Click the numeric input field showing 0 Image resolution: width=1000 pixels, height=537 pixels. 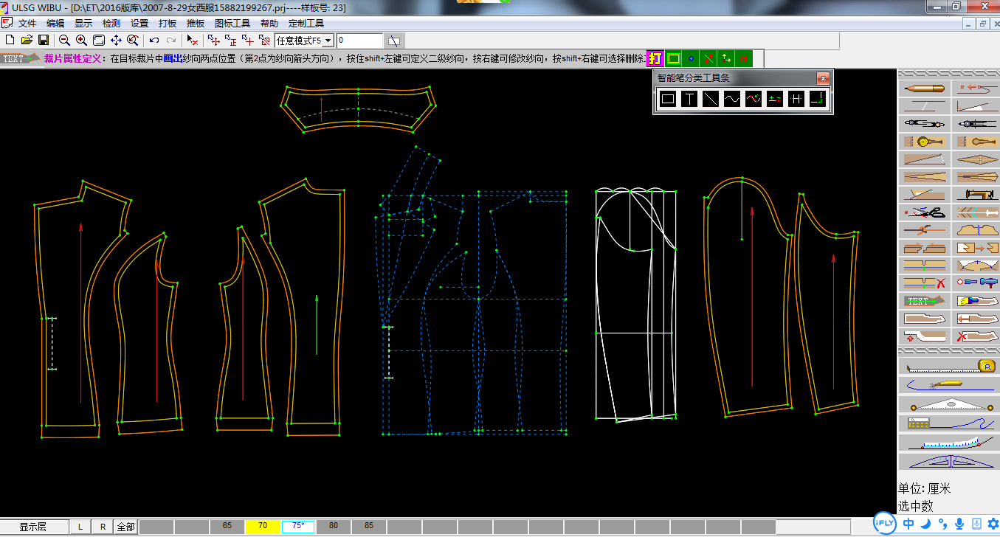click(360, 41)
